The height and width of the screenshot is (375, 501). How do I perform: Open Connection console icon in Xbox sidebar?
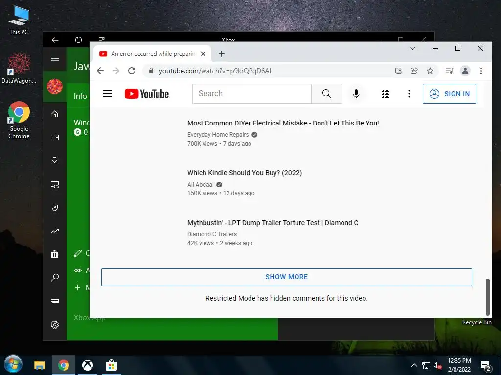point(55,301)
